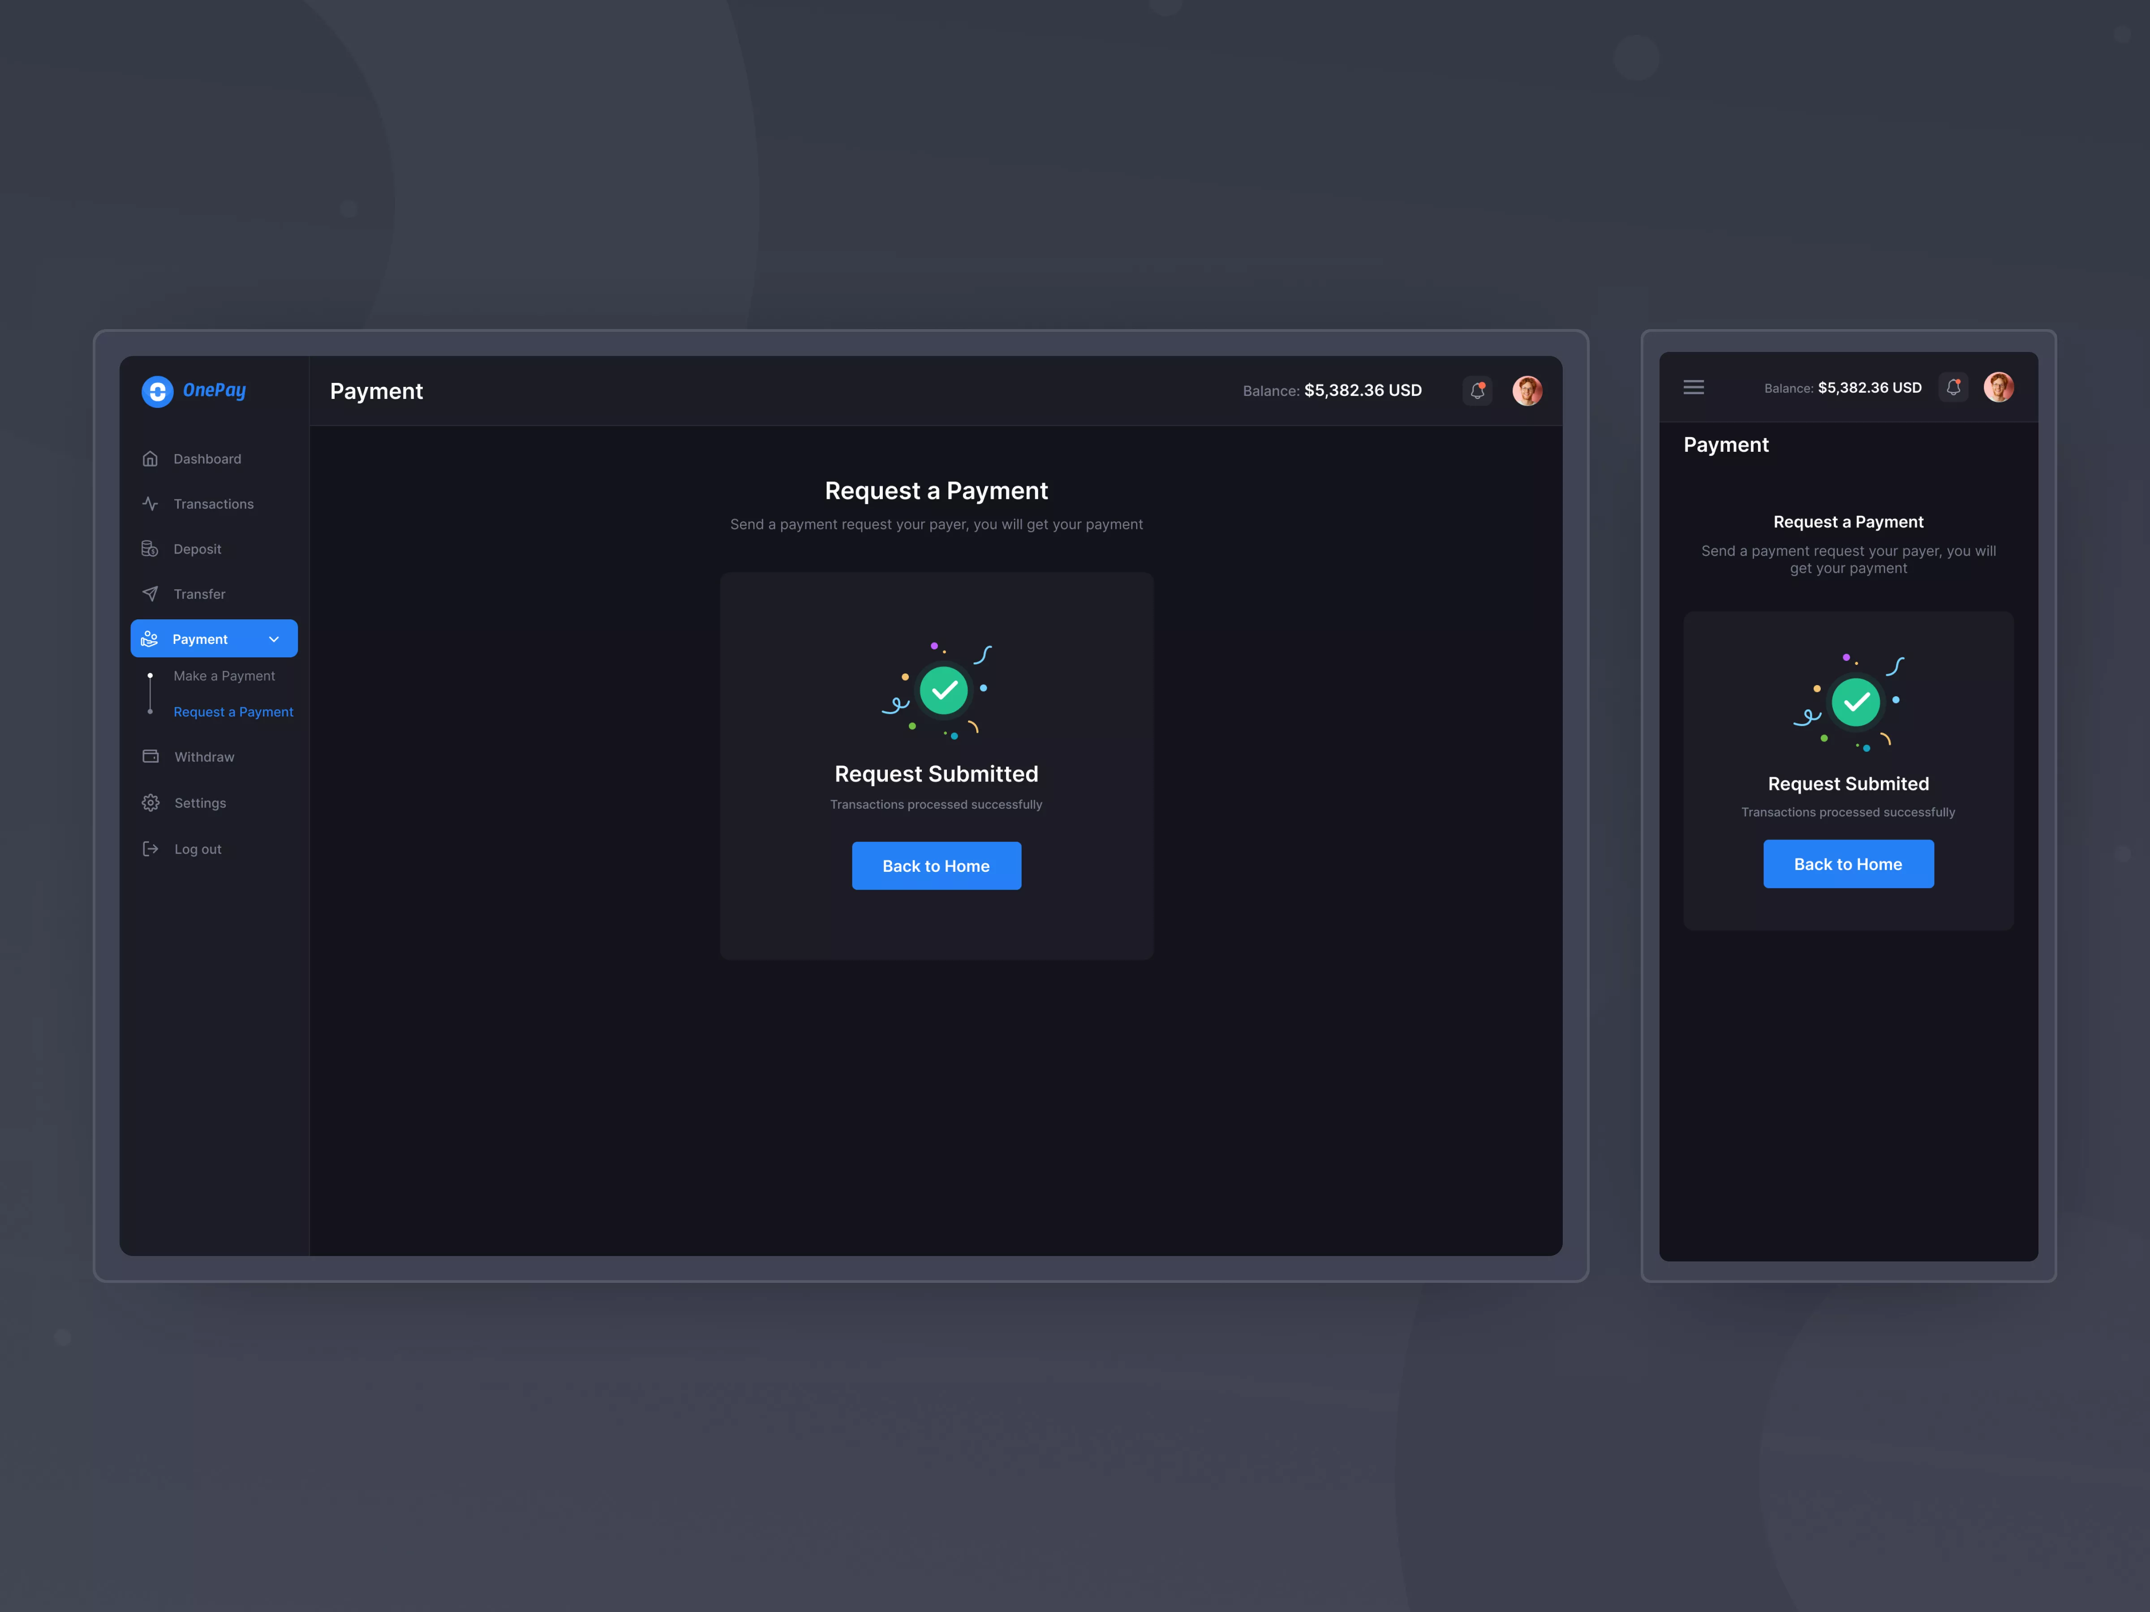This screenshot has width=2150, height=1612.
Task: Open user avatar in desktop header
Action: pyautogui.click(x=1527, y=390)
